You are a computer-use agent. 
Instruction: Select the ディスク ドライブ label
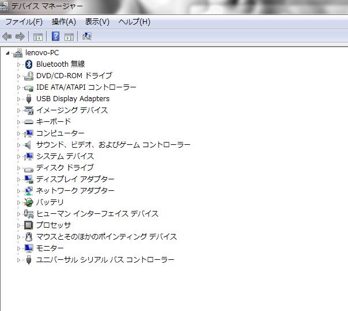[65, 168]
